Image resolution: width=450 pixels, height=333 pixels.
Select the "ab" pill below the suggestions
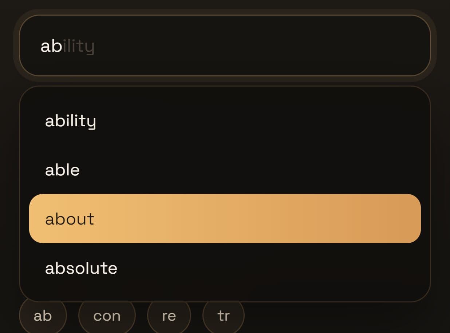(43, 315)
